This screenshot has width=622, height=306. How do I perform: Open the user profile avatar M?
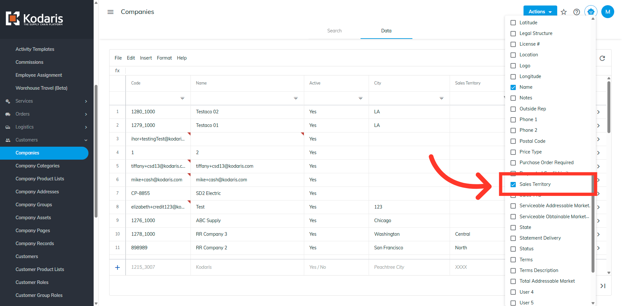(608, 12)
